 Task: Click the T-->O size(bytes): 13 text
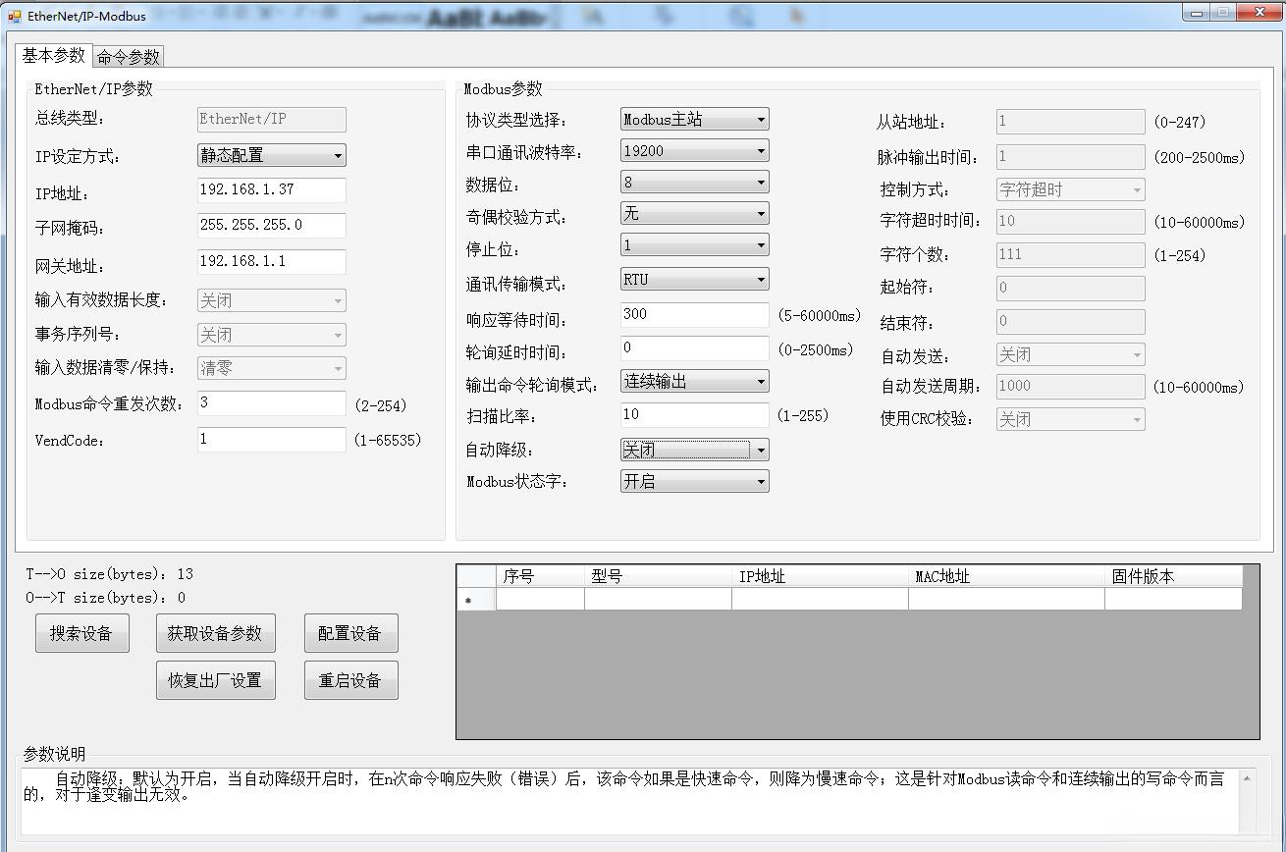tap(110, 574)
